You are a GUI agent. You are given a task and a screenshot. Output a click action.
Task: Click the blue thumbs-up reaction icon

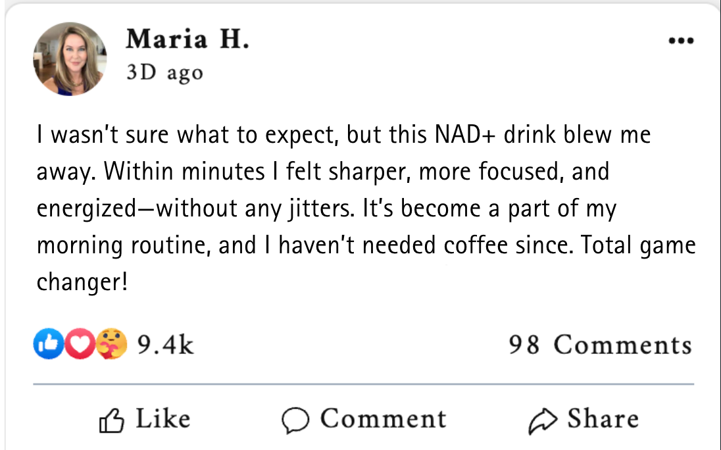(46, 345)
